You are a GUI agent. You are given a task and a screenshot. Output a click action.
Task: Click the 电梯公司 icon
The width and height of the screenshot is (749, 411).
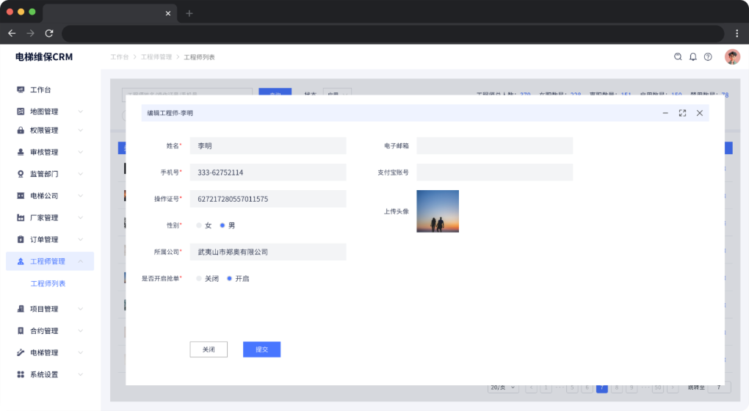21,196
